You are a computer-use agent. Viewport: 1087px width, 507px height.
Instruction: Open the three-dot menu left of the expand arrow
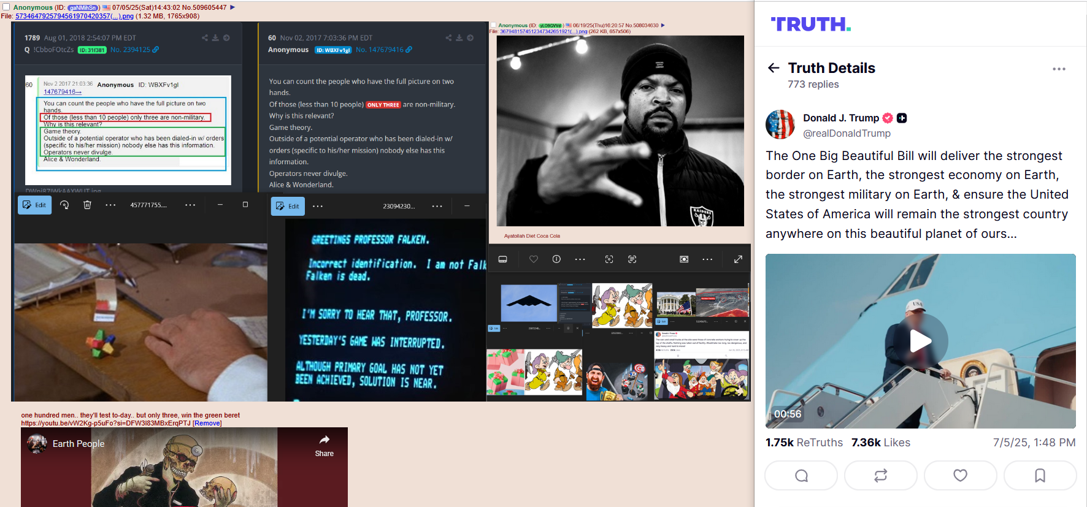(x=707, y=259)
